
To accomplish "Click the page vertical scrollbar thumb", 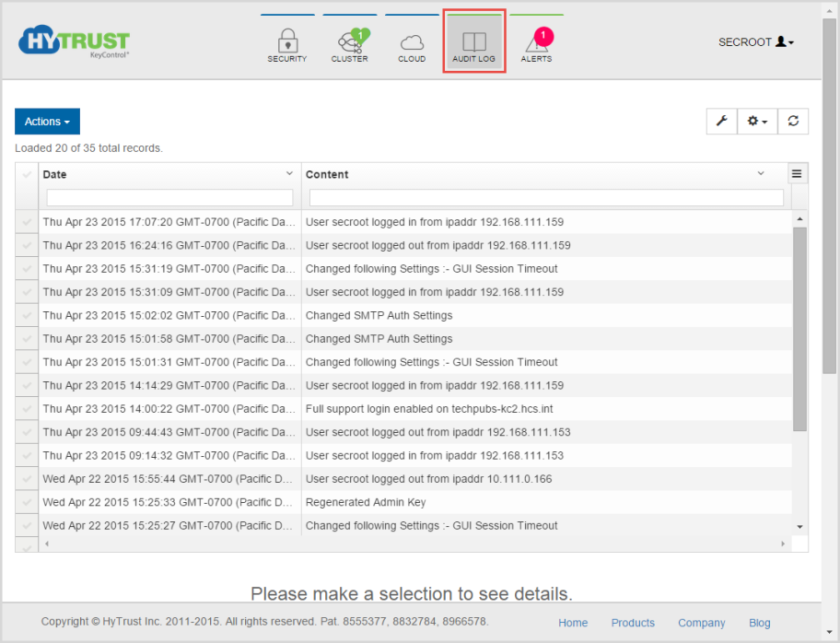I will pos(829,195).
